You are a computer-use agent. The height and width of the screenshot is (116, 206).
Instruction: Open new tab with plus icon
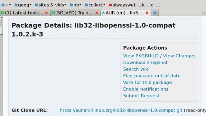[x=155, y=13]
